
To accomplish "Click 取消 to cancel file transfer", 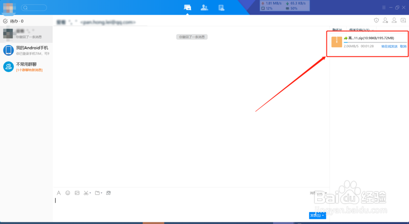I will coord(403,46).
